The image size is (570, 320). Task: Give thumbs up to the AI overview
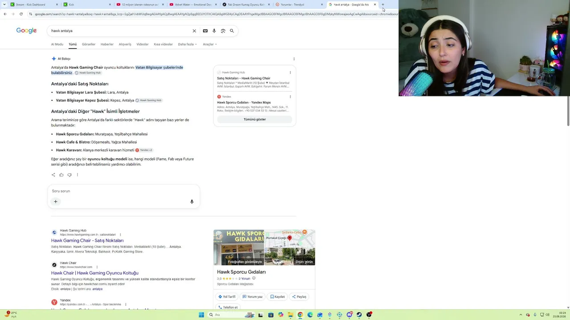click(x=61, y=175)
